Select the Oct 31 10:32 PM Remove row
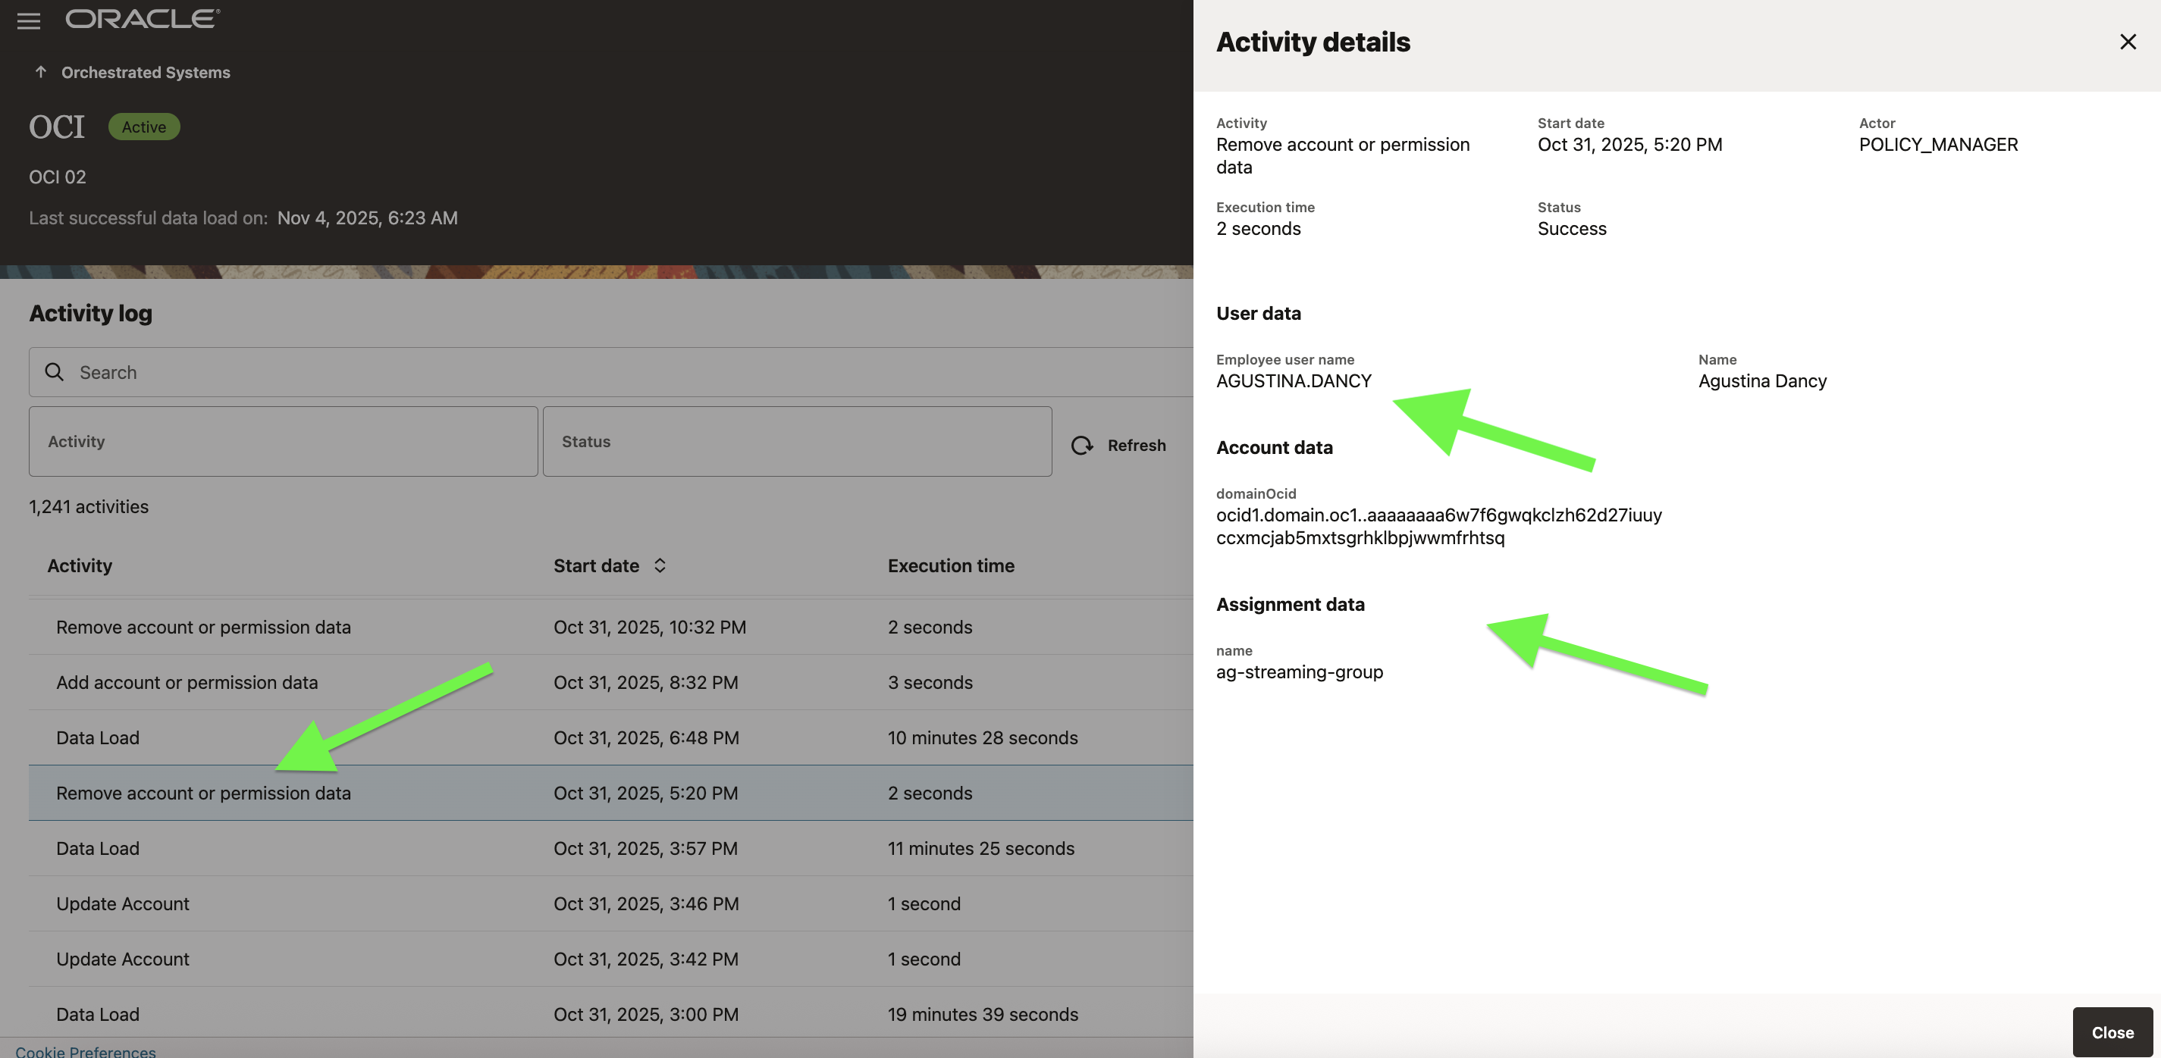This screenshot has width=2161, height=1058. 203,627
